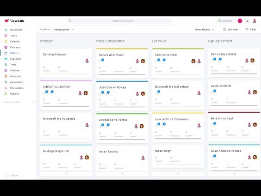
Task: Open the Microsoft Inc vs google card
Action: (66, 127)
